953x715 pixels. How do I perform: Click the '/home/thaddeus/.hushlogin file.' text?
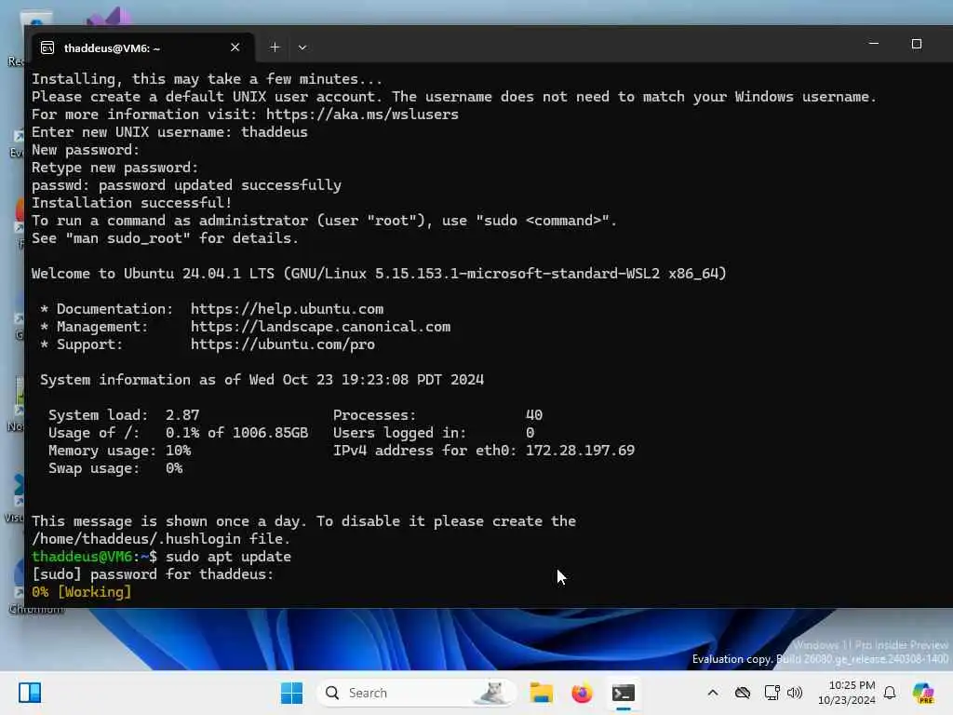click(160, 539)
